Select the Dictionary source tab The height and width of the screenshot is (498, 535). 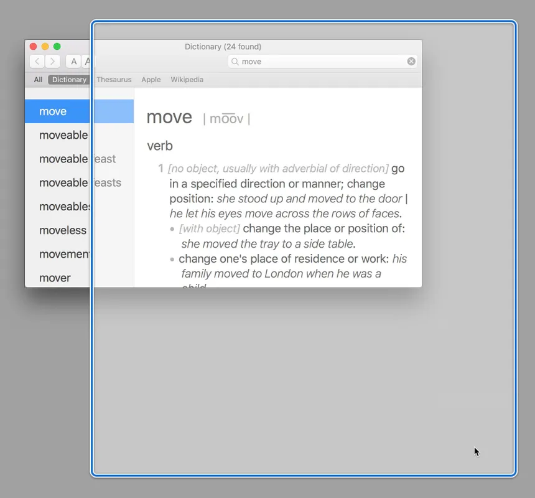point(69,80)
